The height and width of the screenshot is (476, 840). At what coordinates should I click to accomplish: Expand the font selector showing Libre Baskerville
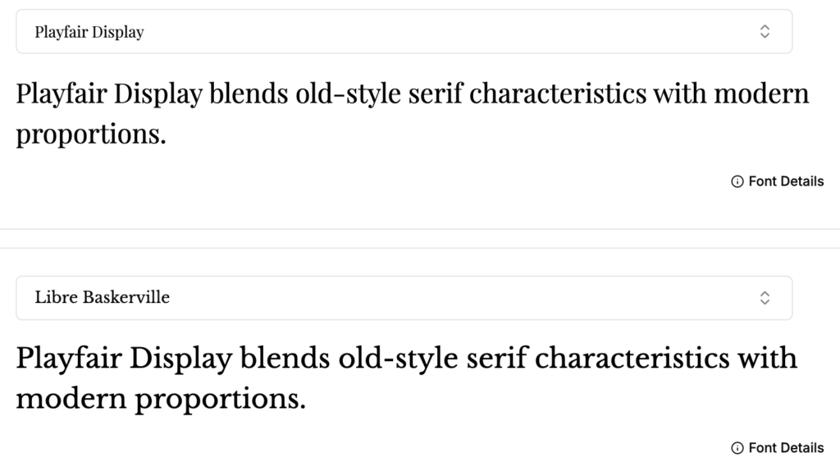click(404, 298)
